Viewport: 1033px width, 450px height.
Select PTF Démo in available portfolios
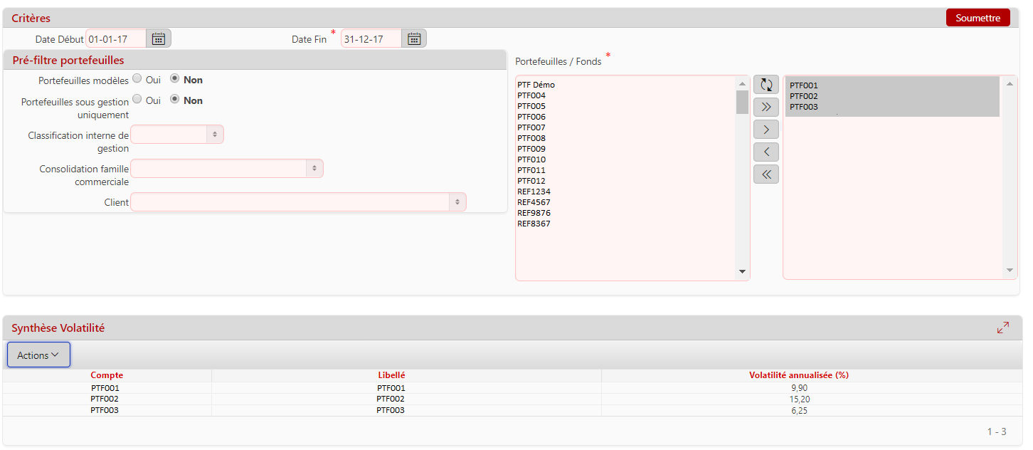point(536,85)
